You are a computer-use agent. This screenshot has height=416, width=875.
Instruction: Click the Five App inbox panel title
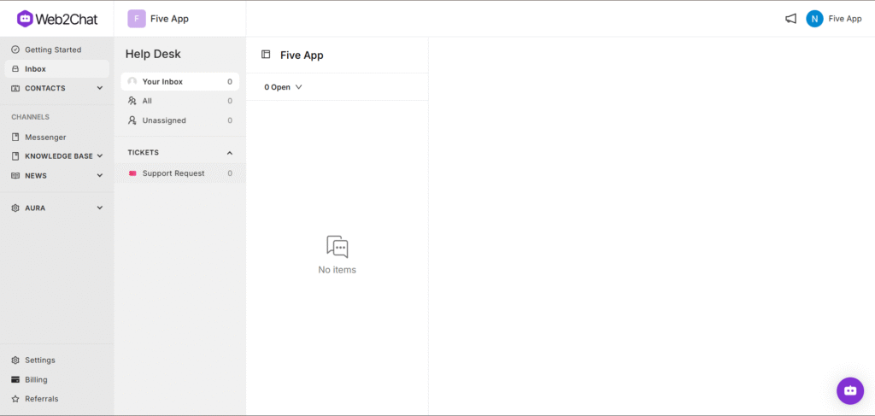click(302, 56)
